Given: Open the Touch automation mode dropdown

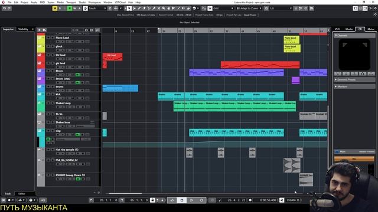Looking at the screenshot, I should click(x=97, y=8).
